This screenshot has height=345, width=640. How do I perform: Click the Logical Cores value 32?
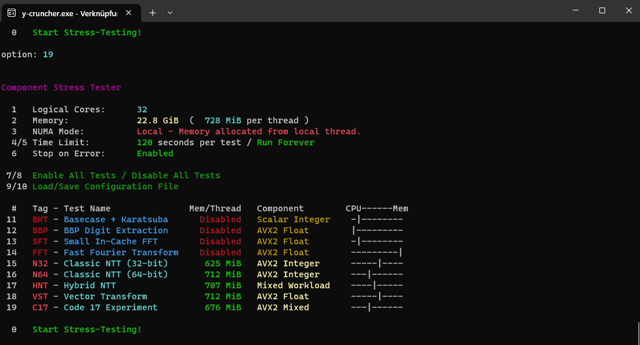(142, 109)
